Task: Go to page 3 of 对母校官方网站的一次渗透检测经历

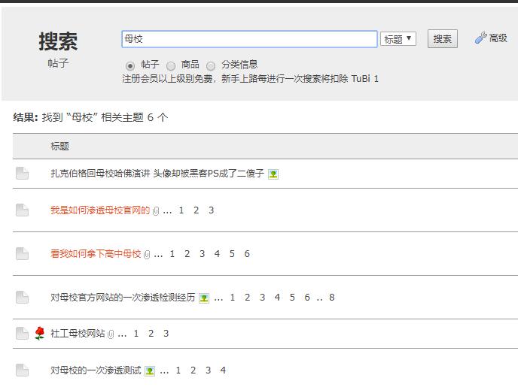Action: 262,298
